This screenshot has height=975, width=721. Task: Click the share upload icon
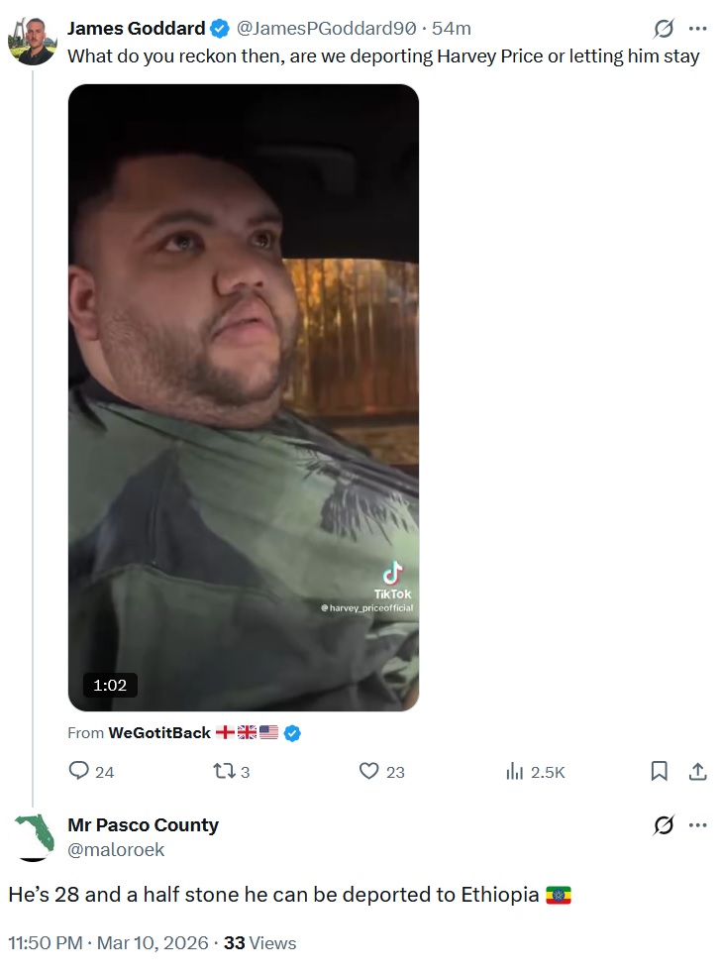pos(698,771)
